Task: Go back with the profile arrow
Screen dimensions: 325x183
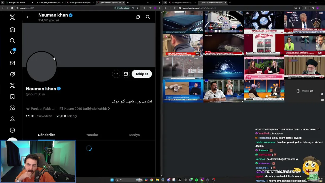Action: [x=28, y=17]
